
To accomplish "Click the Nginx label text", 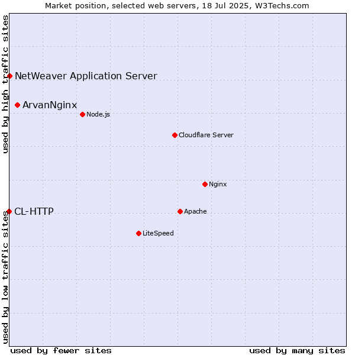I will [x=218, y=184].
